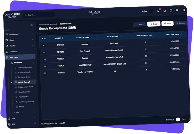Click the history clock icon in header
The height and width of the screenshot is (134, 194).
click(171, 11)
